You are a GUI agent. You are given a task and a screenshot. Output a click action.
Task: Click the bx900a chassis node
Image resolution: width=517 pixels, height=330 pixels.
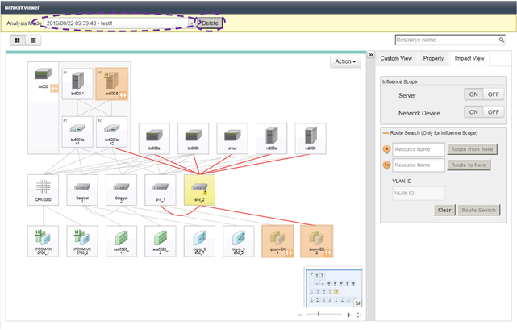coord(154,138)
